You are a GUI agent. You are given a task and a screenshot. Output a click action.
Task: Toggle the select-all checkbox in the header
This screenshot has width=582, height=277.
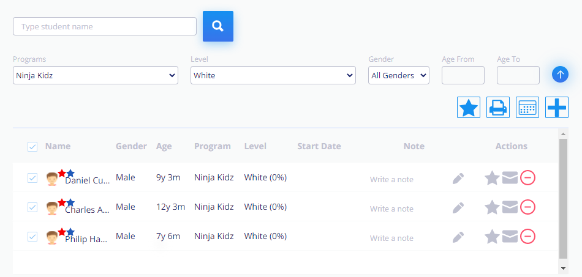click(x=32, y=147)
